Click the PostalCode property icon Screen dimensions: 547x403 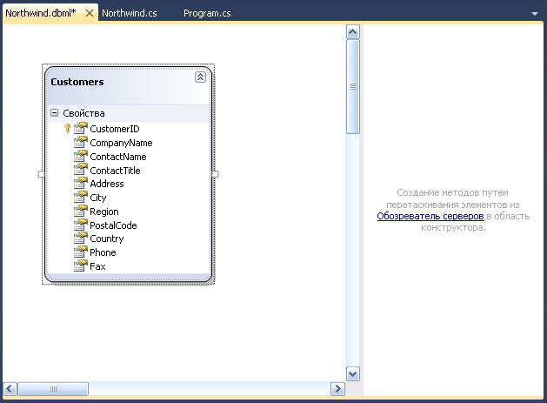click(x=81, y=225)
